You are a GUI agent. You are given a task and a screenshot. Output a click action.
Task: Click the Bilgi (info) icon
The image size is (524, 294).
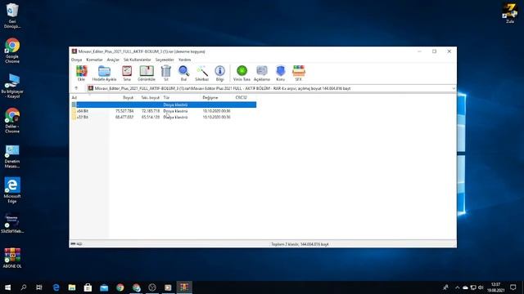(219, 73)
